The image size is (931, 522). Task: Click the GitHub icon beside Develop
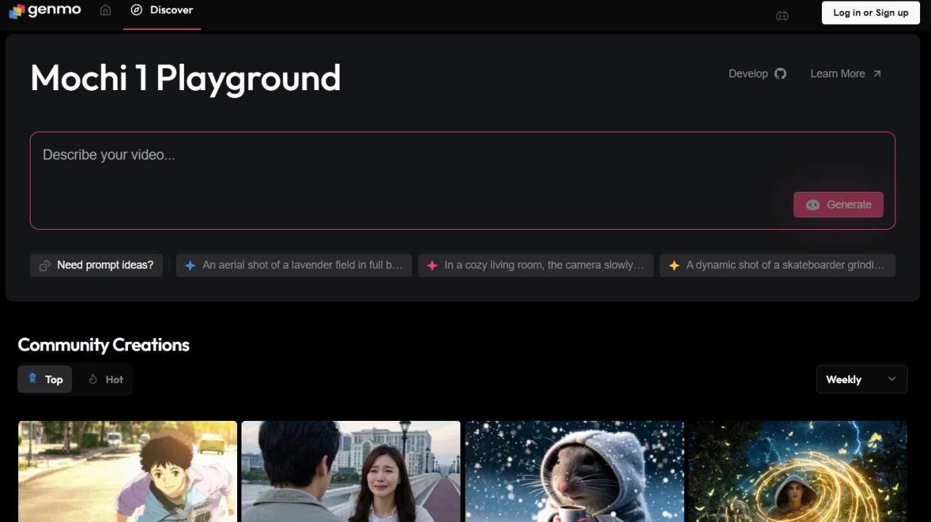point(780,73)
